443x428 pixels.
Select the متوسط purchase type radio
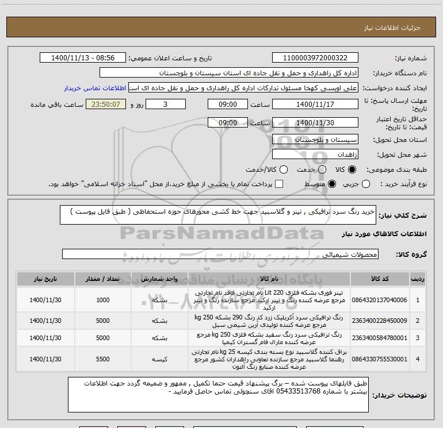tap(332, 184)
